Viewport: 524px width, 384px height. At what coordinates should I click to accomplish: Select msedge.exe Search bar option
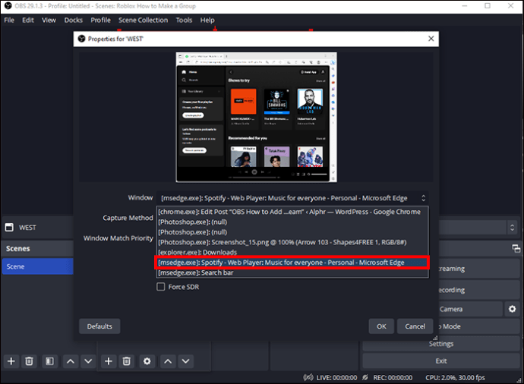tap(292, 272)
